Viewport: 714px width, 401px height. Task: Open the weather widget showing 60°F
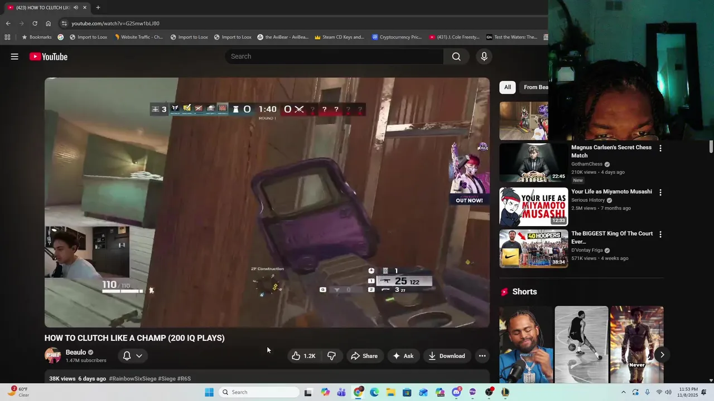[x=18, y=392]
